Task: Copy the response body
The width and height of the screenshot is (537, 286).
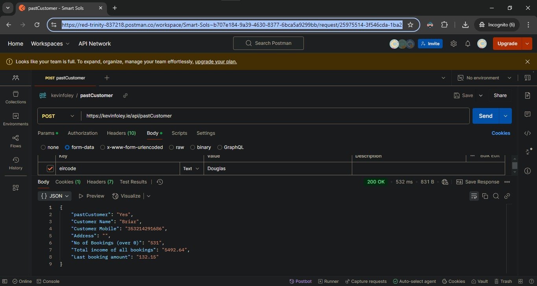Action: [485, 196]
